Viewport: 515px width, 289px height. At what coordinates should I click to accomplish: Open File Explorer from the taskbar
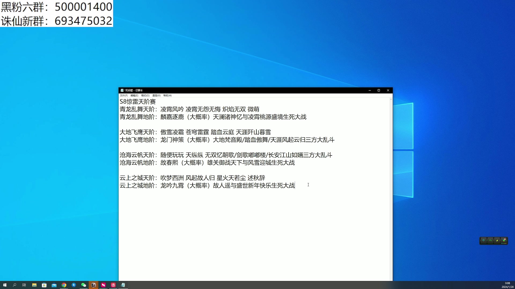34,285
